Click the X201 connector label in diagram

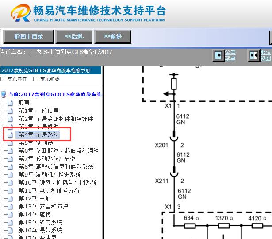[x=161, y=145]
